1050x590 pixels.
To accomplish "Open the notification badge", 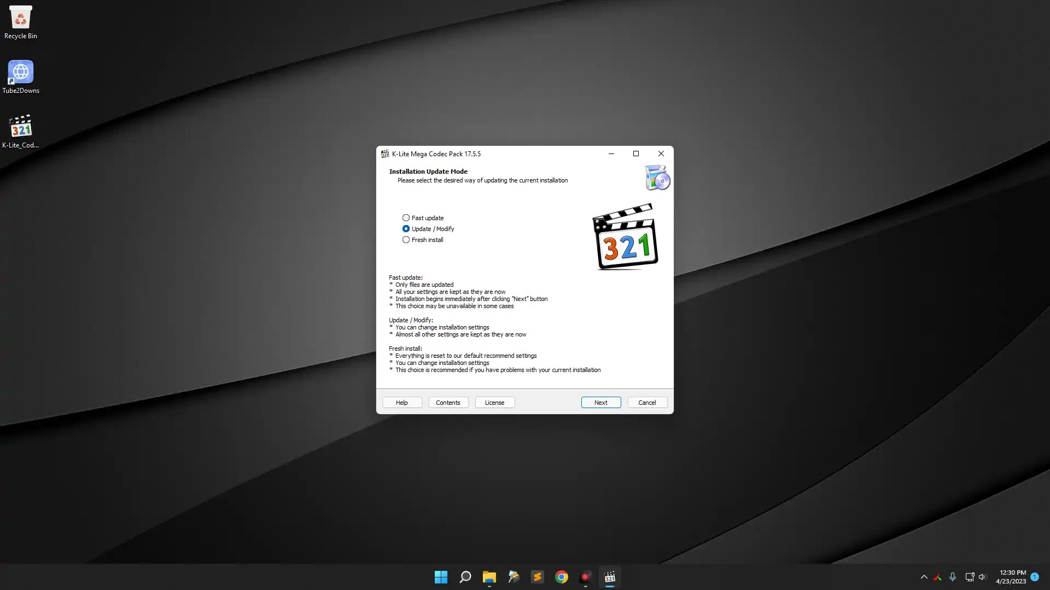I will tap(1035, 577).
